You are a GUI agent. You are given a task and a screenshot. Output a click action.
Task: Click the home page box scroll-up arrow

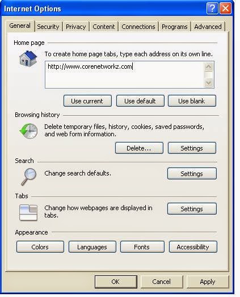[209, 66]
